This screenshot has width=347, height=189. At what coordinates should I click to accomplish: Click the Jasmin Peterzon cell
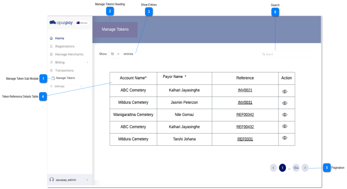tap(184, 102)
